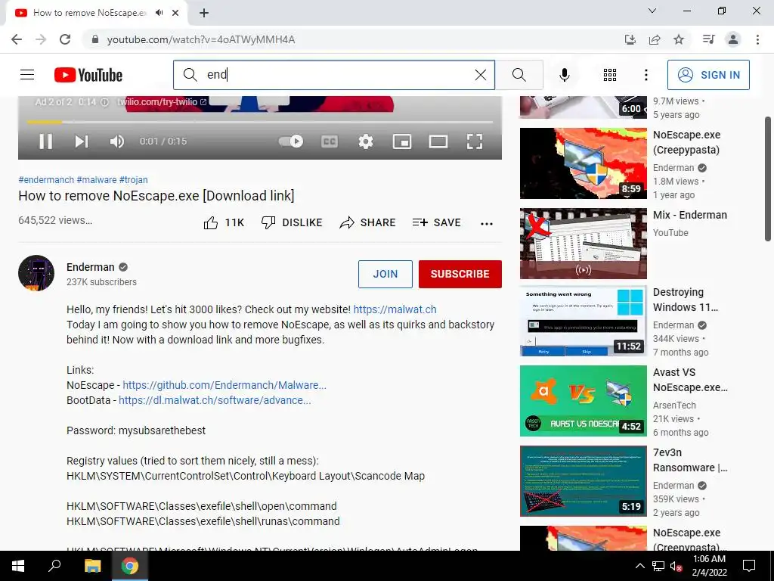Show hidden tray icons chevron
The image size is (774, 581).
(639, 566)
